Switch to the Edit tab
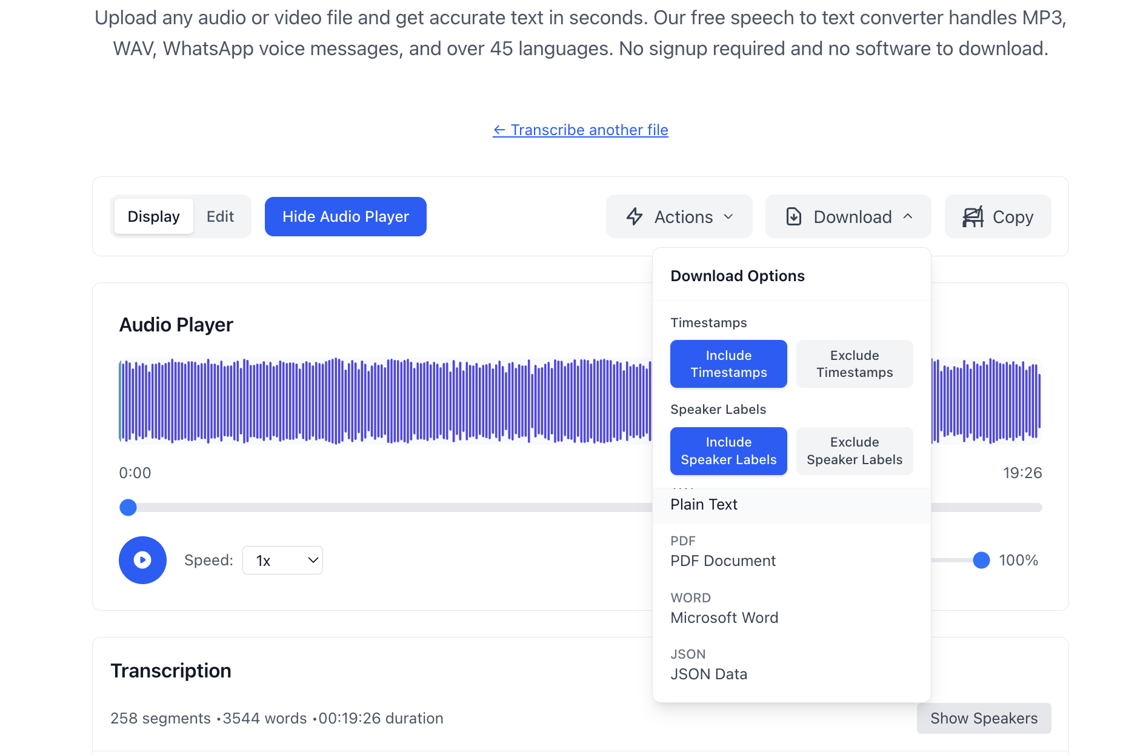 click(x=220, y=216)
